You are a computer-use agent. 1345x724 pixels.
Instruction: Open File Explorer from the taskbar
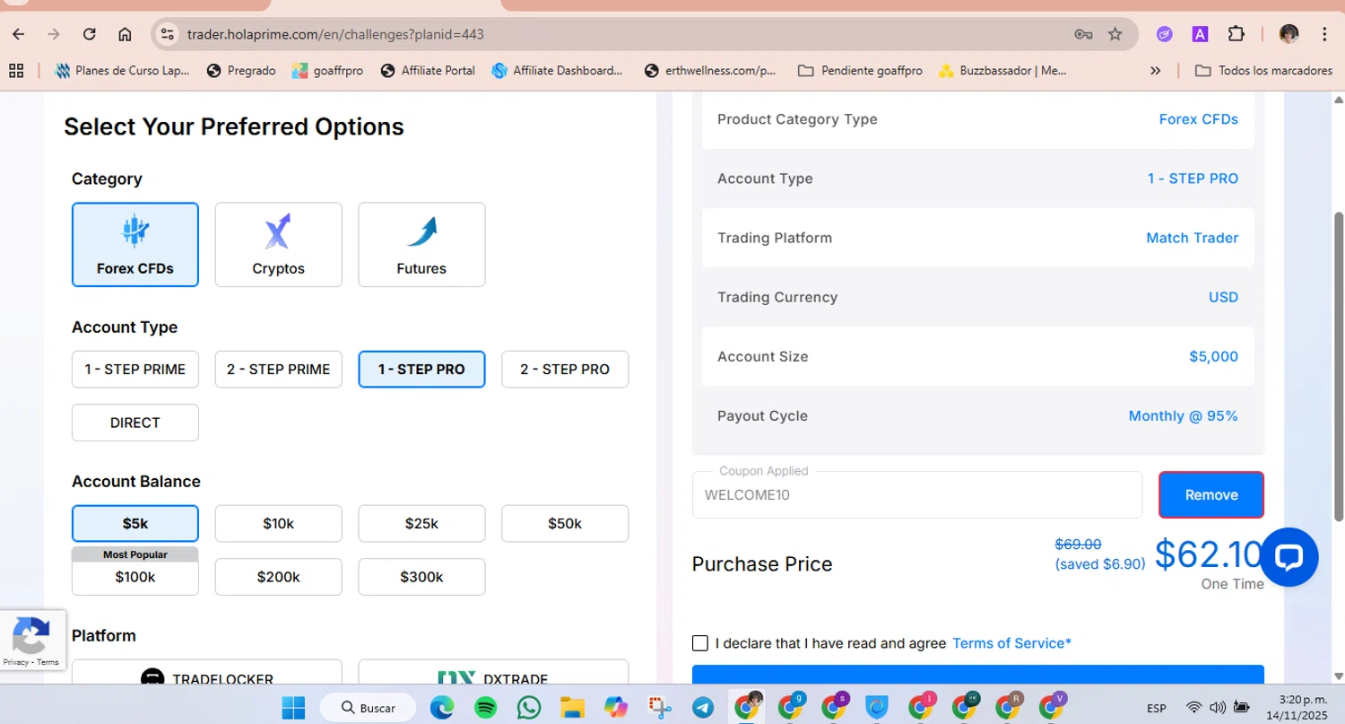[573, 708]
